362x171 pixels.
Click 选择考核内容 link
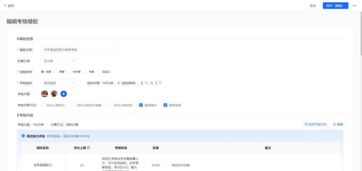coord(316,124)
